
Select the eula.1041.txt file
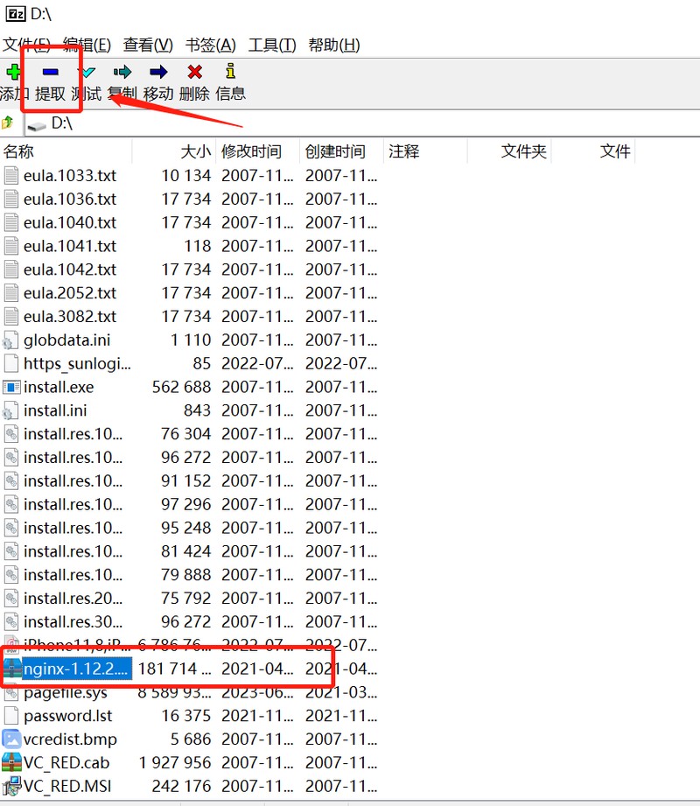pyautogui.click(x=70, y=246)
